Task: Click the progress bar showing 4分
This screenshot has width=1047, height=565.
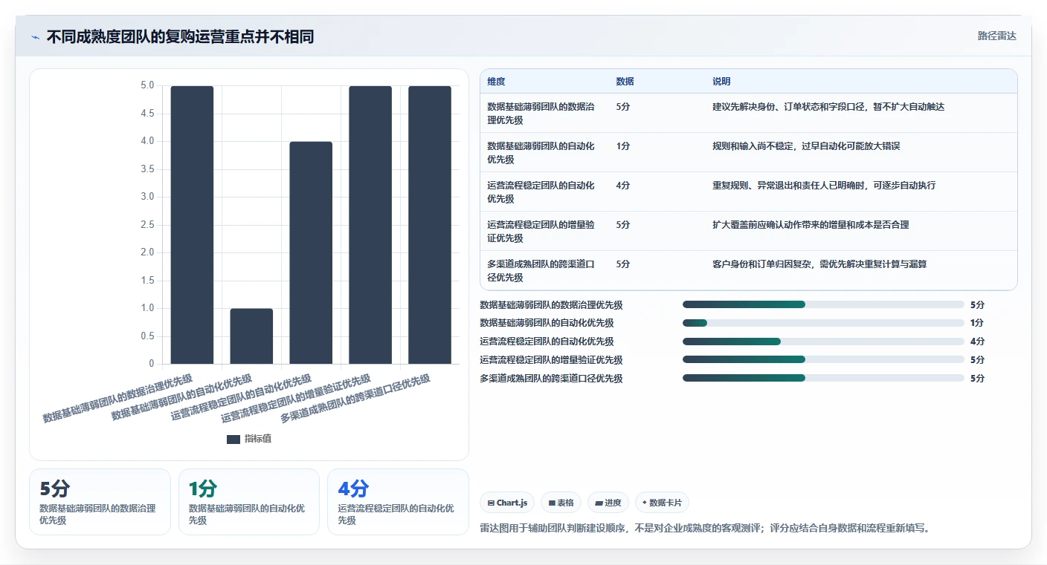Action: coord(823,342)
